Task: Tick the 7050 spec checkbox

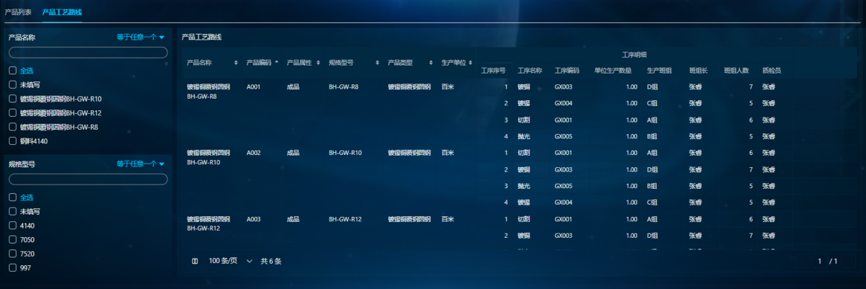Action: click(x=12, y=239)
